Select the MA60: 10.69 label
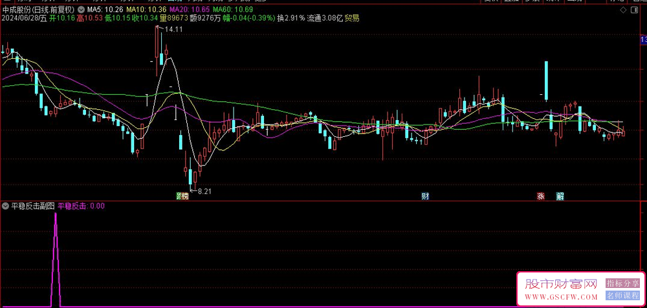 pos(233,10)
